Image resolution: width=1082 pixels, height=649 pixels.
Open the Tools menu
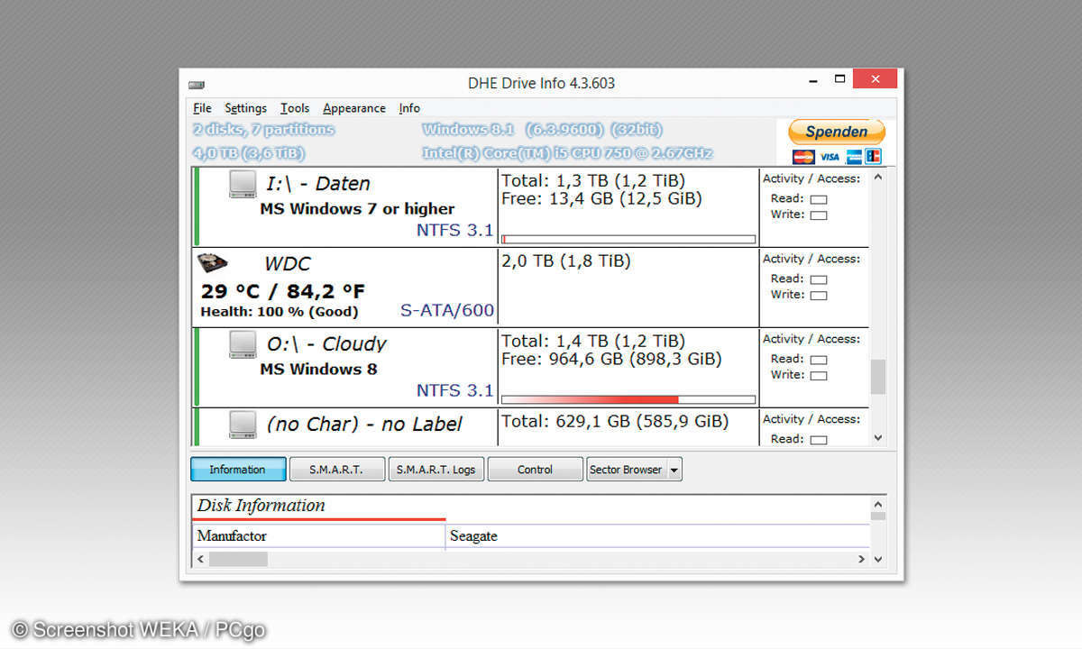tap(295, 108)
